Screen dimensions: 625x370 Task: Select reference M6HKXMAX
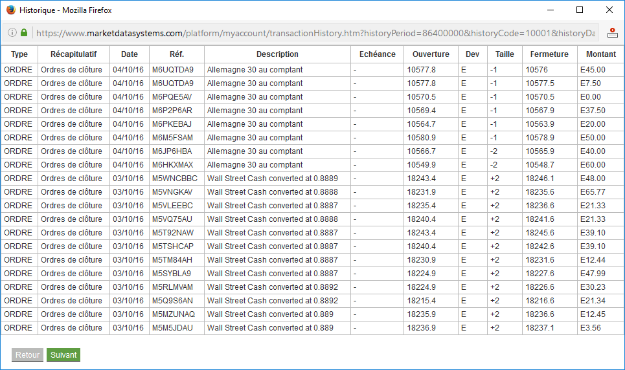[172, 164]
